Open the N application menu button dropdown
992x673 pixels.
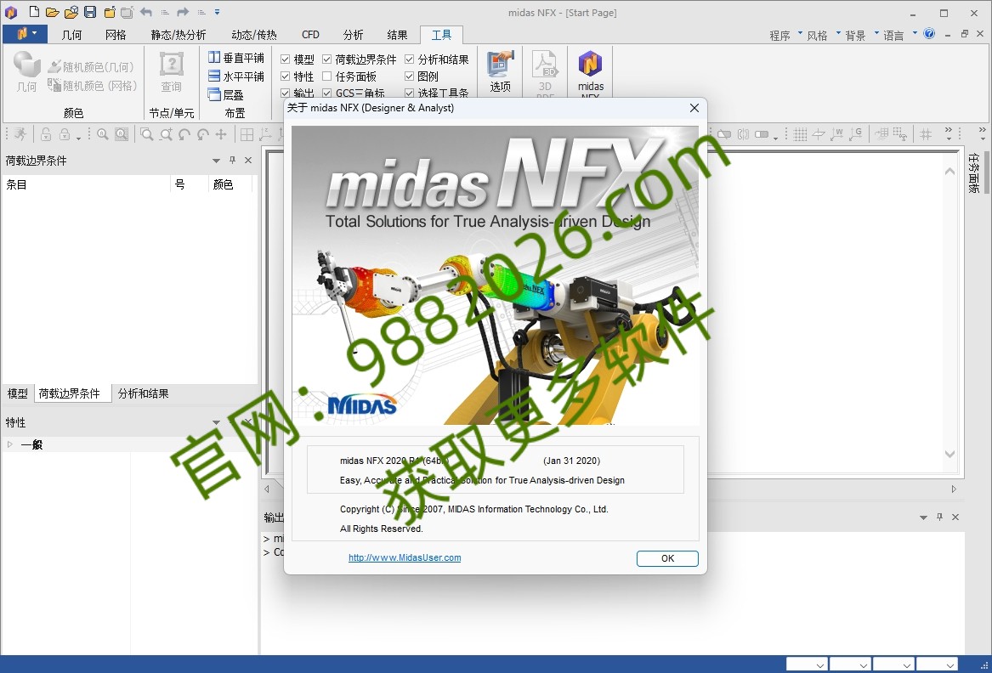[x=25, y=33]
